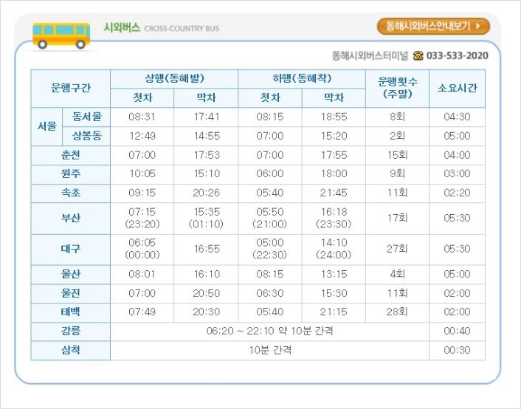
Task: Click the yellow bus icon
Action: 61,35
